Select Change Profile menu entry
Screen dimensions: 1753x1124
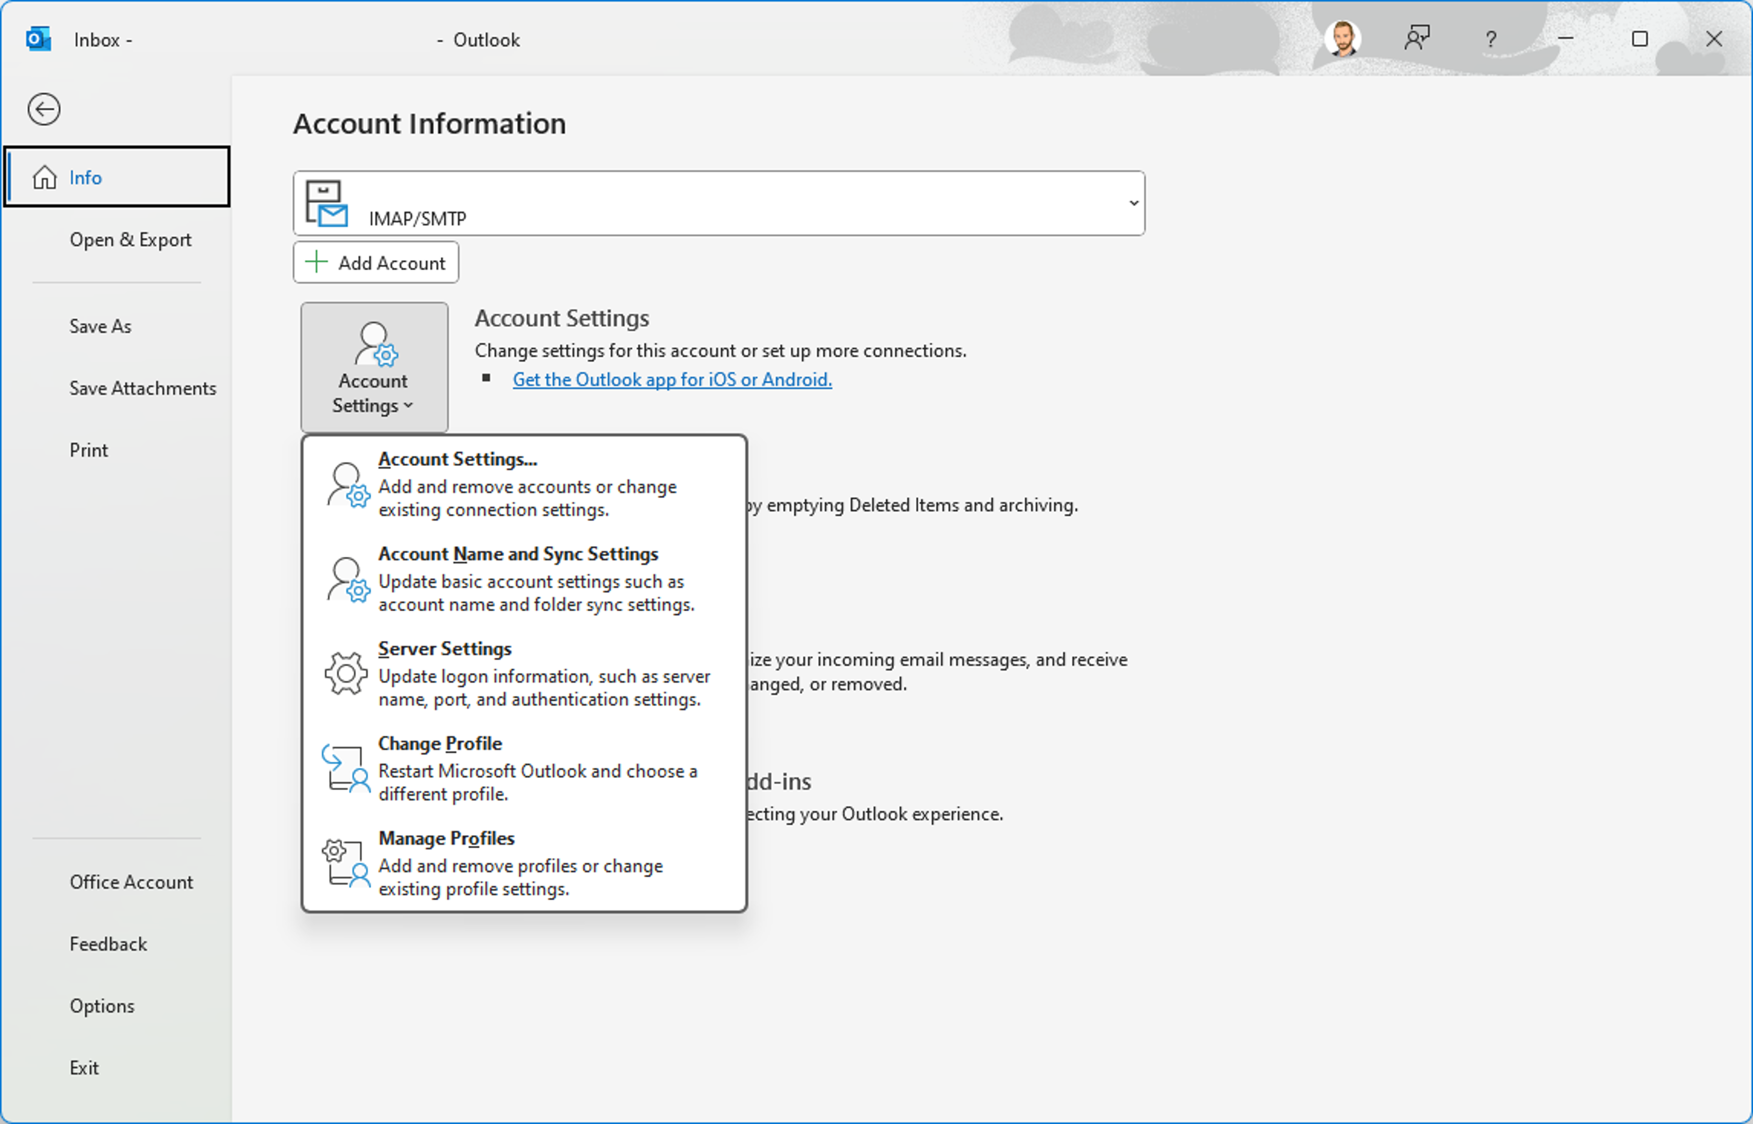[x=525, y=768]
